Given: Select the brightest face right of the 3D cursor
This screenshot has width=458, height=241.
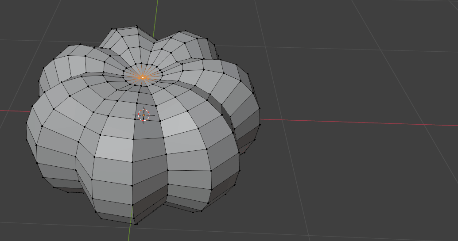Looking at the screenshot, I should [179, 124].
